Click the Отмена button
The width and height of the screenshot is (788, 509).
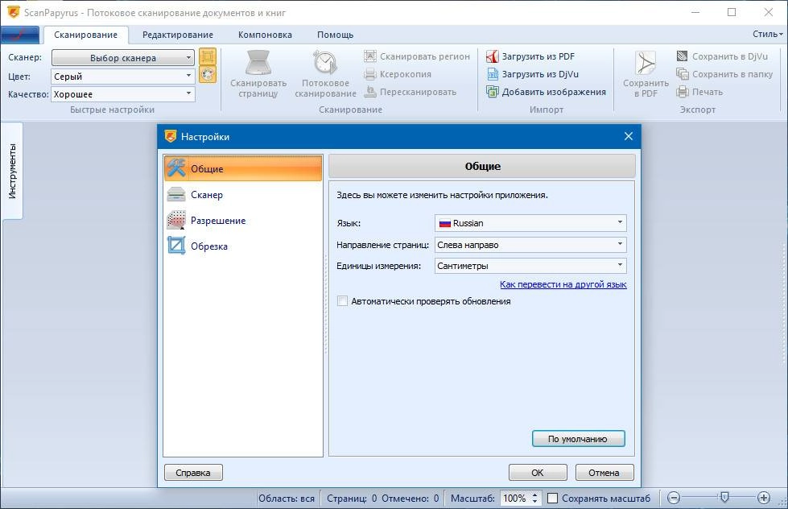(604, 472)
